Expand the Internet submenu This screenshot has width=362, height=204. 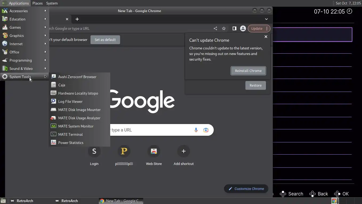(24, 44)
